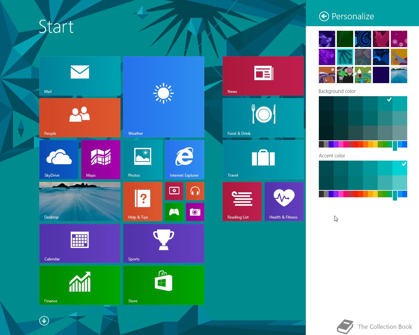The width and height of the screenshot is (419, 335).
Task: Open the SkyDrive tile
Action: click(x=59, y=160)
